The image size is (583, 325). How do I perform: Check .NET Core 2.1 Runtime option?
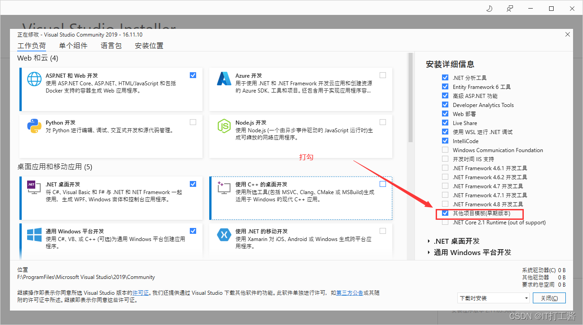pos(445,222)
